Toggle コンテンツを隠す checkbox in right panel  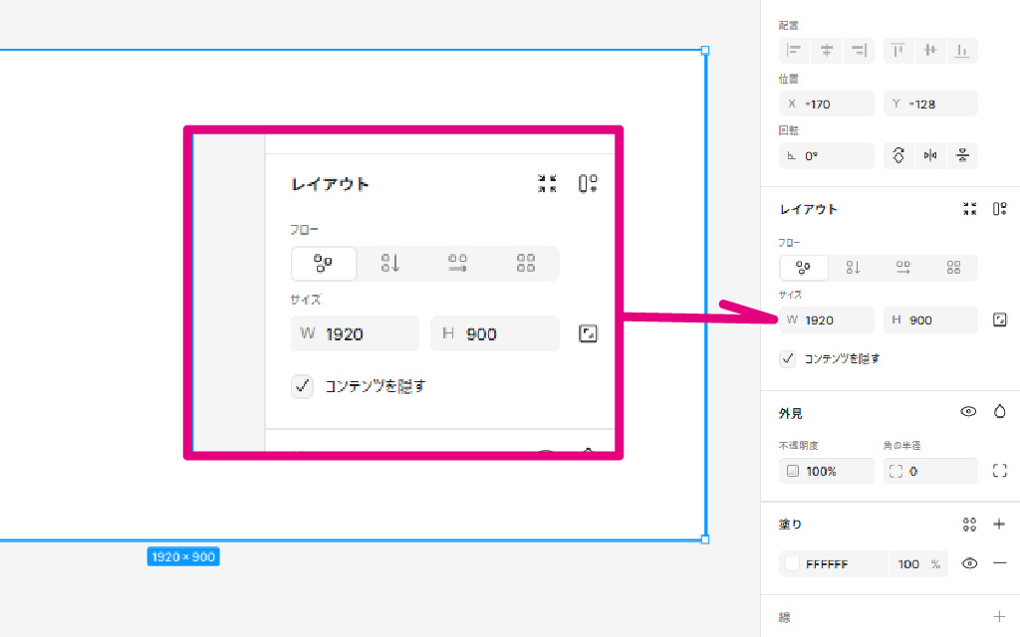788,358
